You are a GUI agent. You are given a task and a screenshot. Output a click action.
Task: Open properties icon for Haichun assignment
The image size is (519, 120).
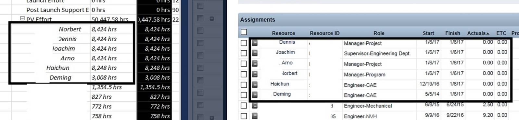(x=255, y=85)
